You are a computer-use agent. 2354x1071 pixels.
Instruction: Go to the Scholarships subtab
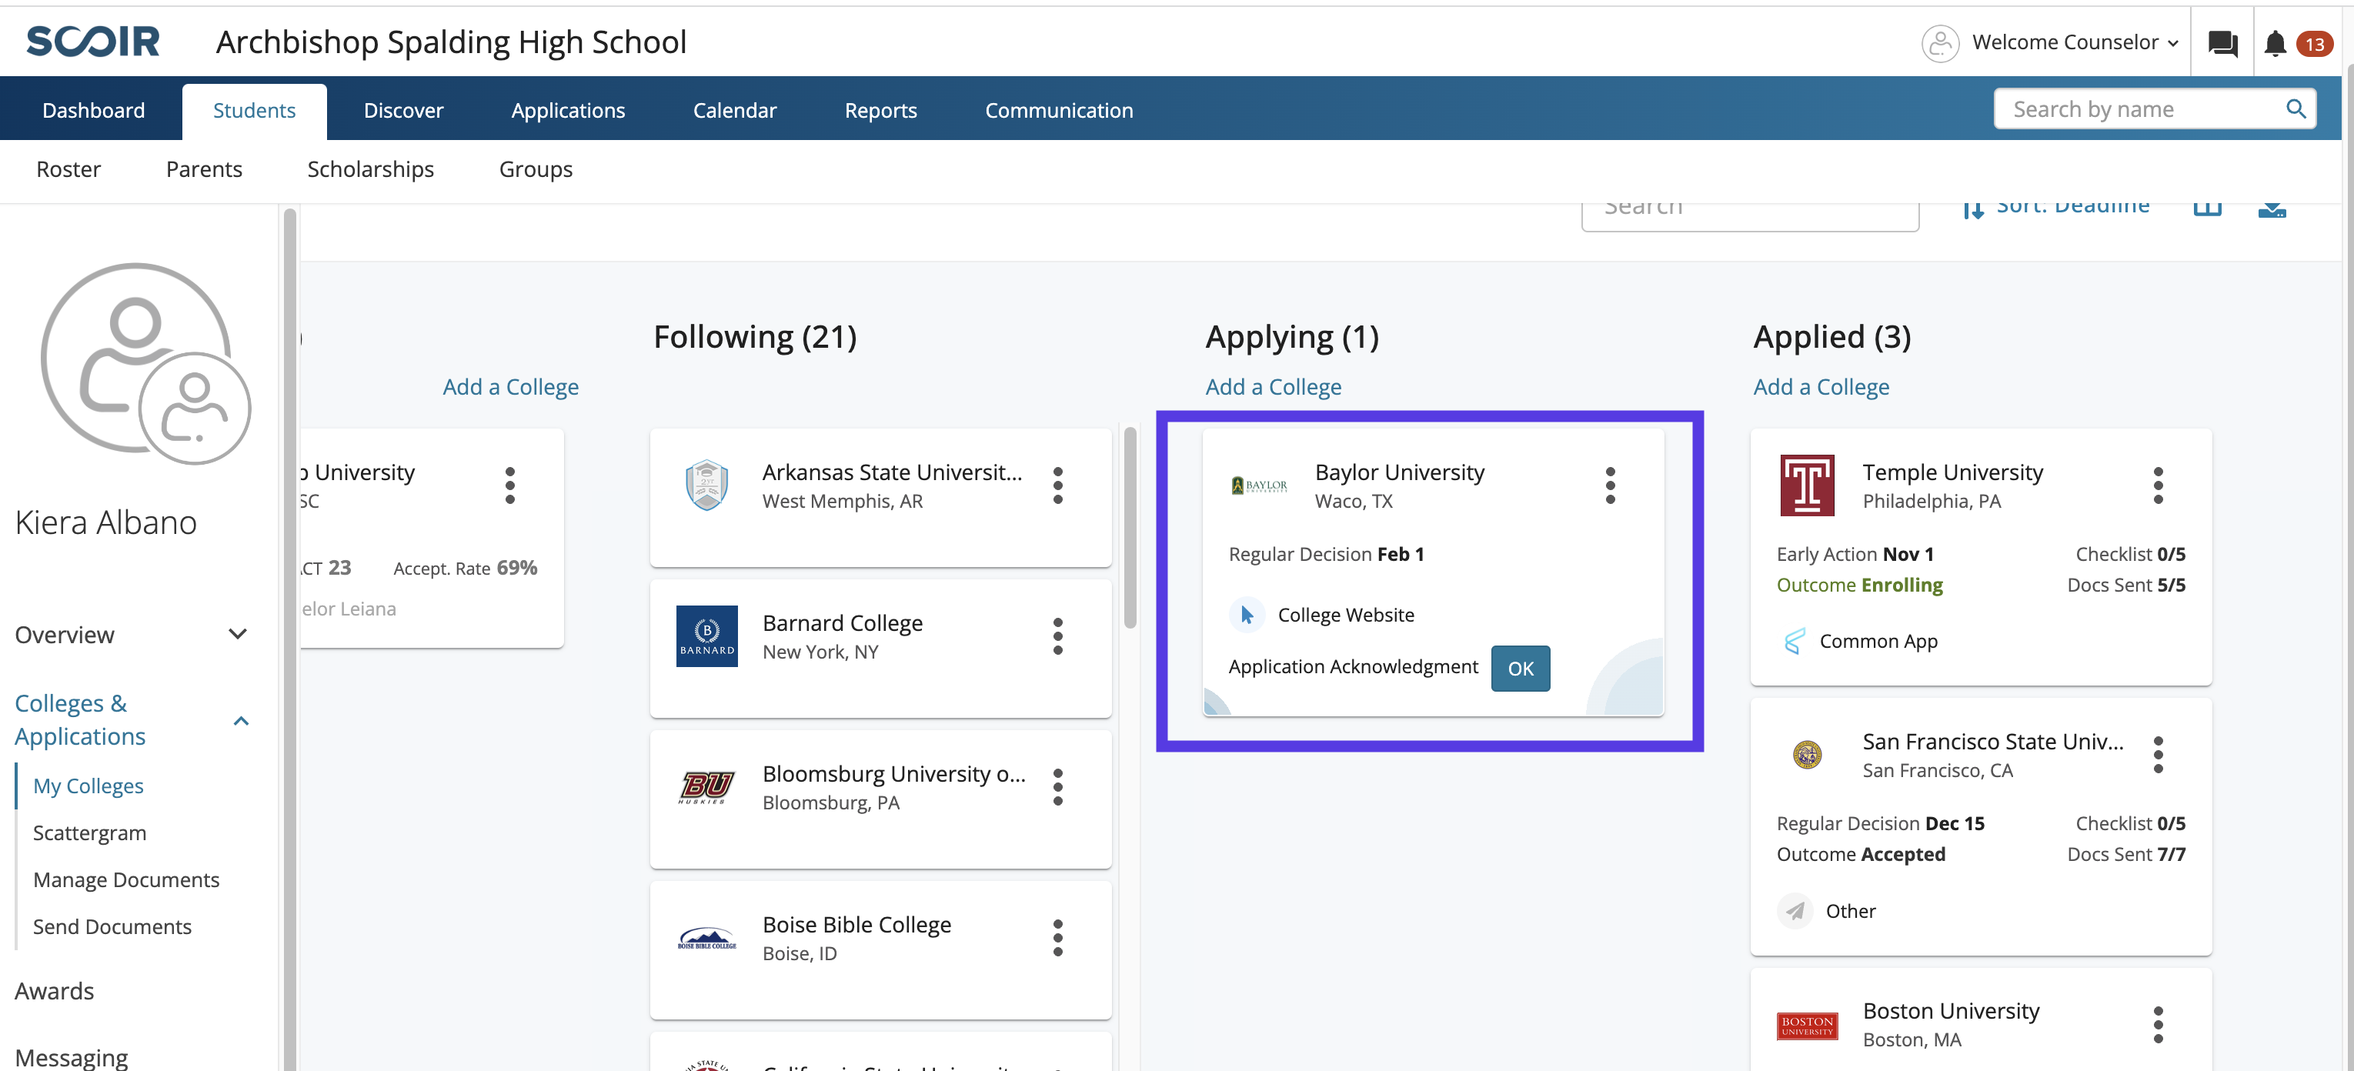370,170
